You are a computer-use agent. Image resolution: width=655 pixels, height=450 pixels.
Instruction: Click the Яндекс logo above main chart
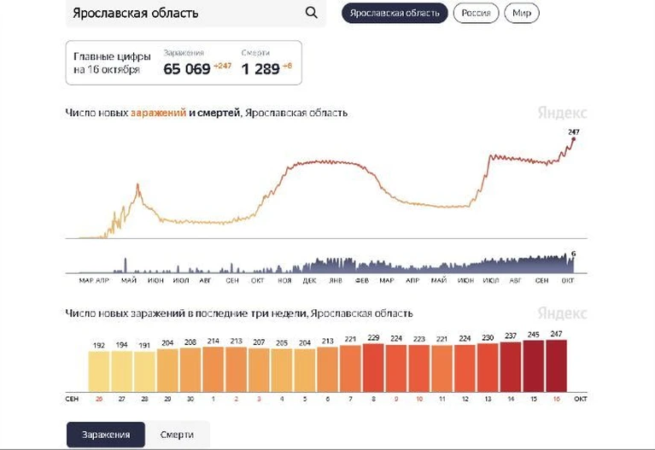(562, 113)
